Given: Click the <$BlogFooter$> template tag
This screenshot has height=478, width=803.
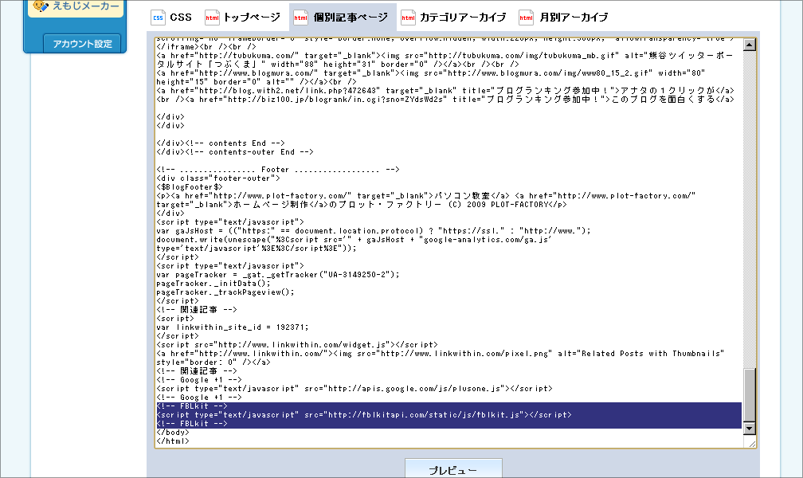Looking at the screenshot, I should 190,187.
